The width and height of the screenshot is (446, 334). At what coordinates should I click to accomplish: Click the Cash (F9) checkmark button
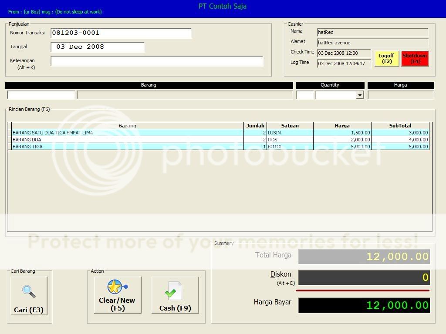point(175,295)
